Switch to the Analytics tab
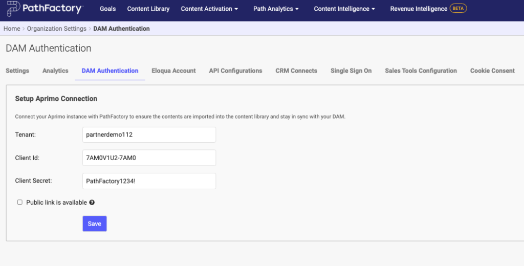This screenshot has width=524, height=266. click(55, 71)
